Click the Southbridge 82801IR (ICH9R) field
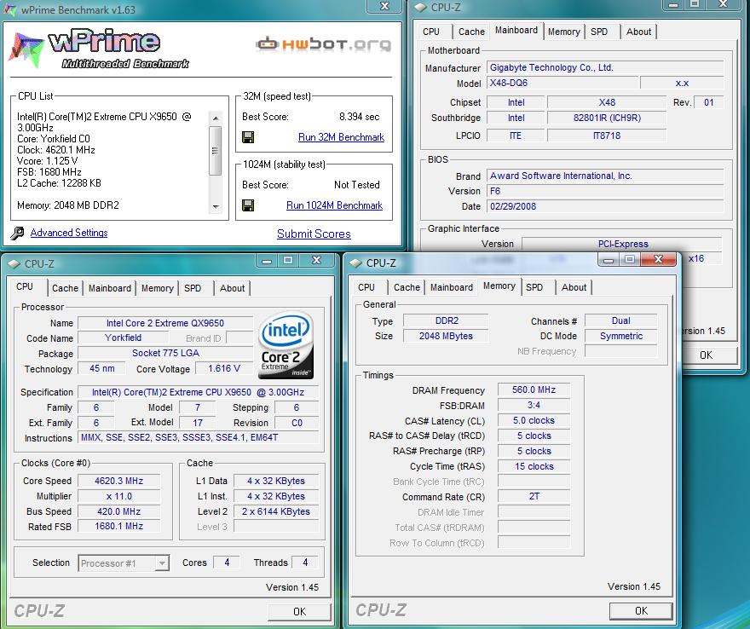The image size is (750, 629). (x=607, y=118)
